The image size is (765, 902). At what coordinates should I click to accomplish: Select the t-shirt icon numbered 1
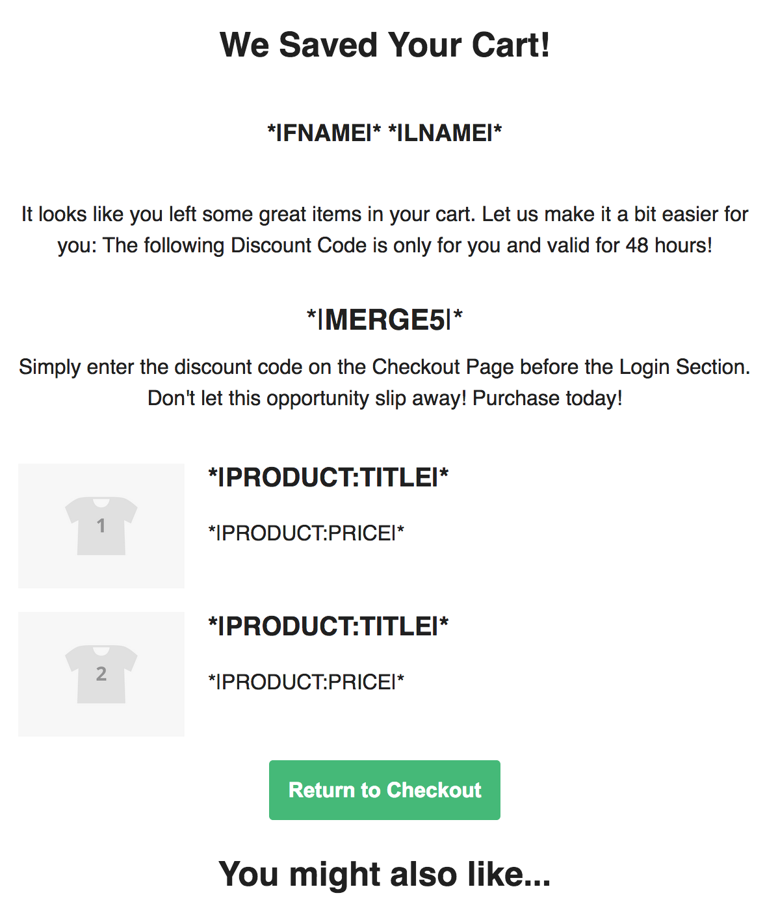(101, 525)
